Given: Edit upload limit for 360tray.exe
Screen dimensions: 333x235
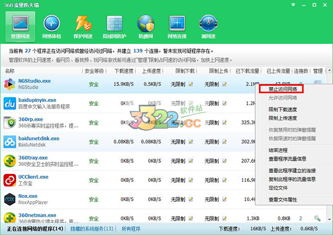Looking at the screenshot, I should 224,161.
